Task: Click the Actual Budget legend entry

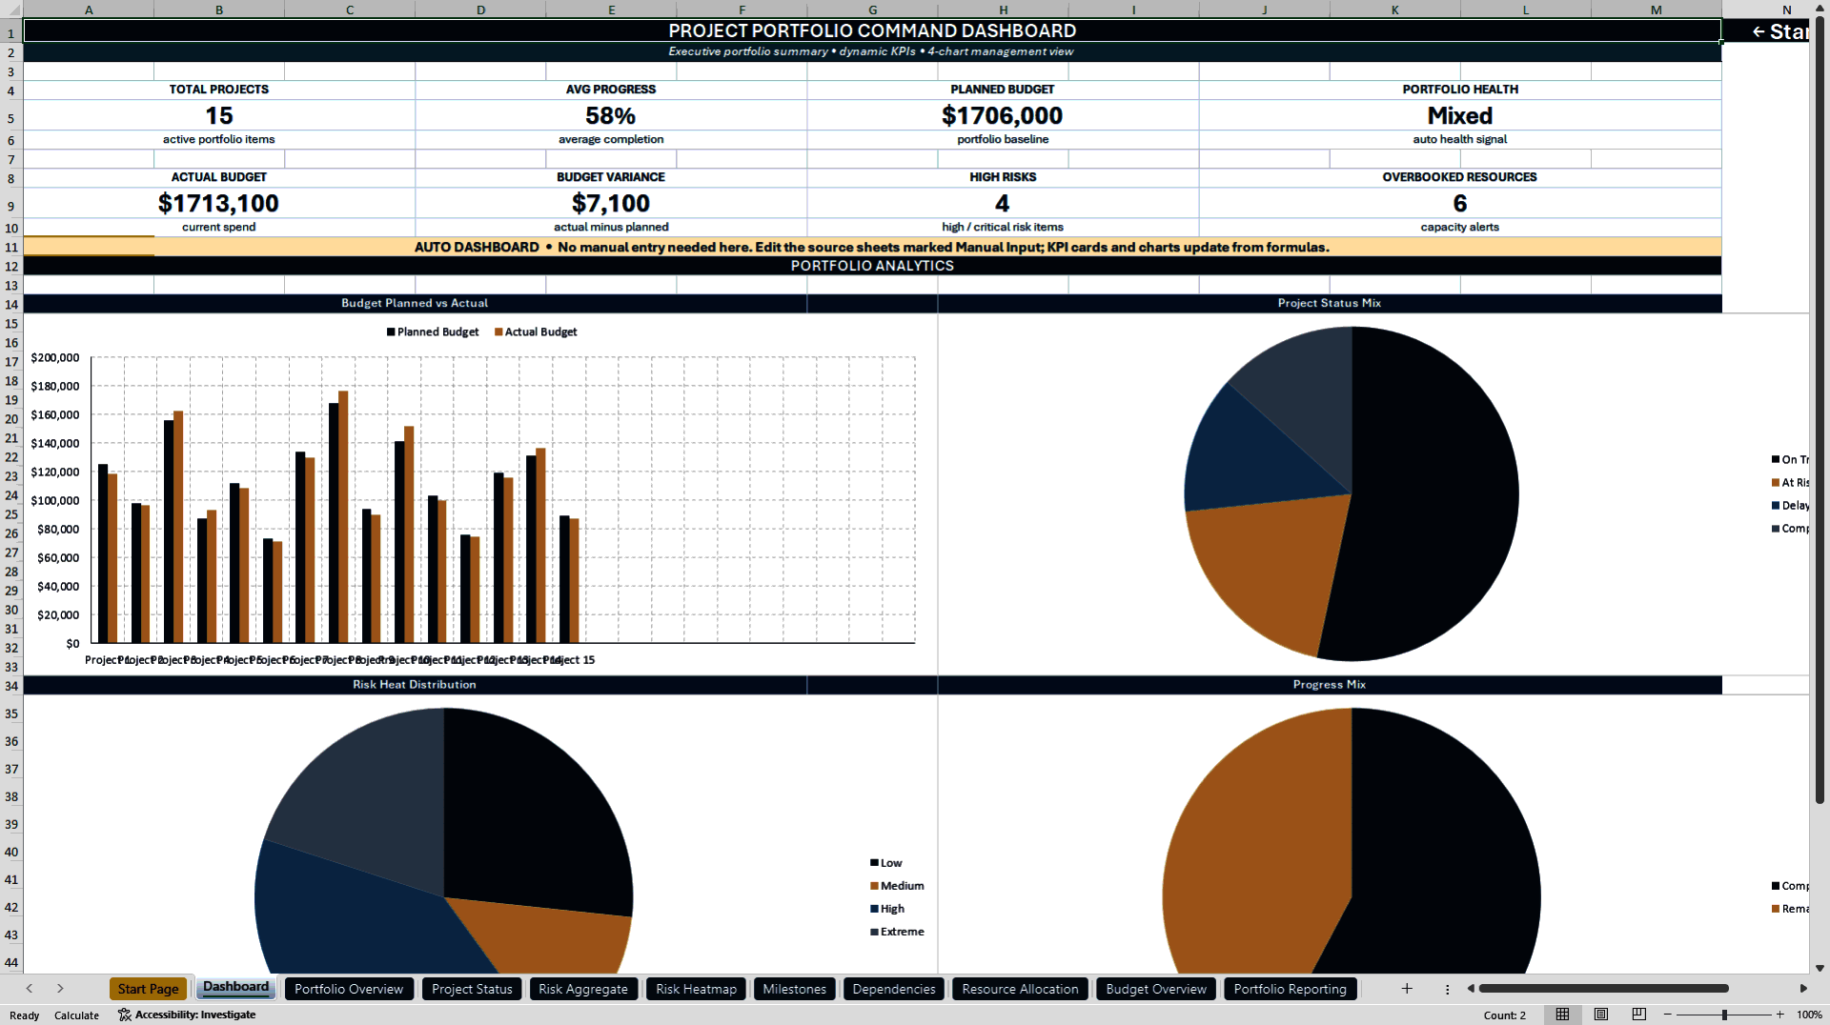Action: 536,332
